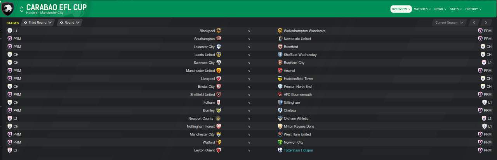Viewport: 497px width, 160px height.
Task: Click the Arsenal club badge
Action: (280, 71)
